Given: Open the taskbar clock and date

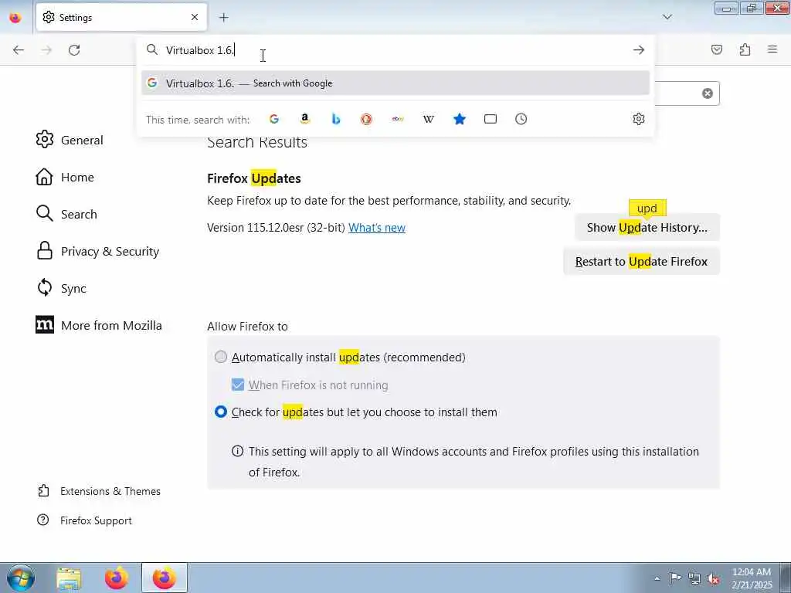Looking at the screenshot, I should pyautogui.click(x=752, y=578).
